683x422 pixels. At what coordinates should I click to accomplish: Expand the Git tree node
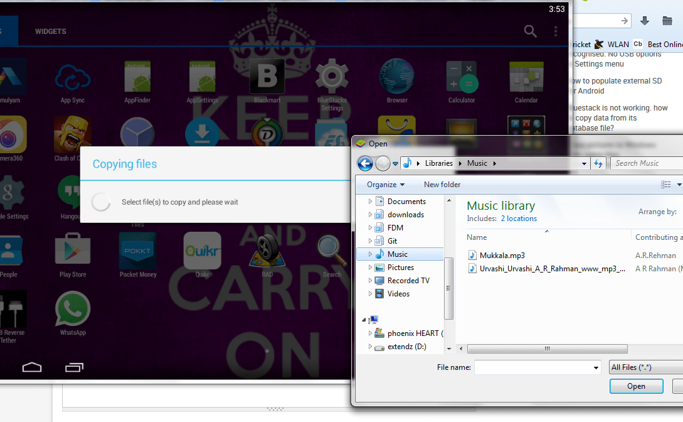[370, 241]
